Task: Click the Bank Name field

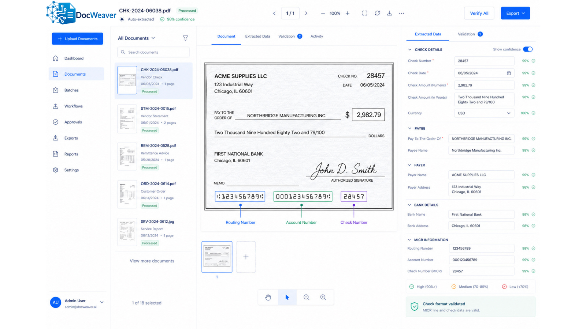Action: [x=481, y=215]
